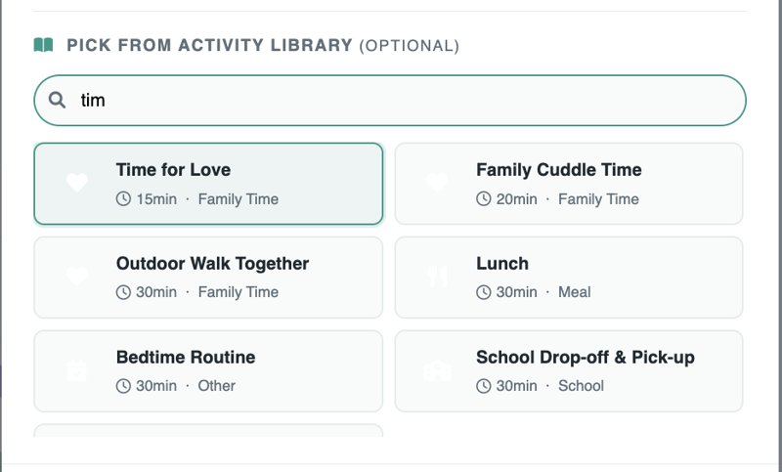Click the clock icon next to 20min
Viewport: 782px width, 472px height.
click(x=484, y=199)
